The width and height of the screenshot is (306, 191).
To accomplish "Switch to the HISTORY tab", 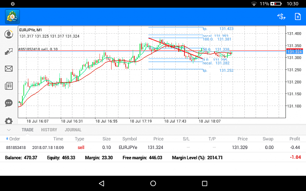I will click(49, 130).
